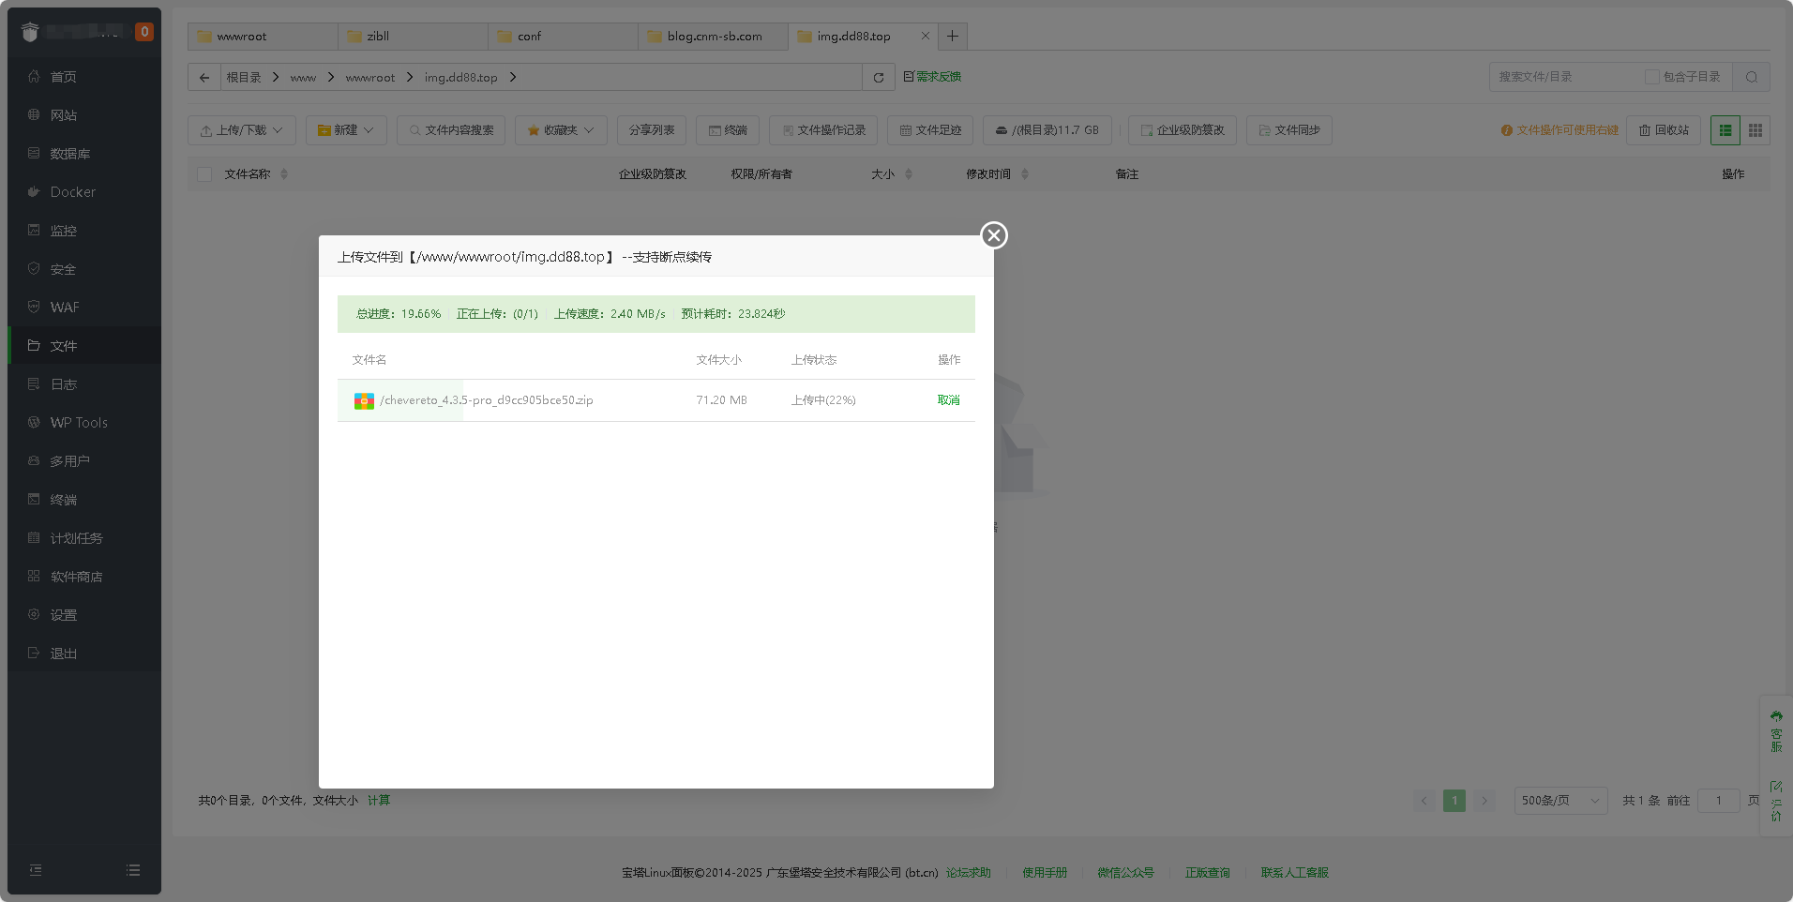
Task: Collapse sidebar using bottom-left menu icon
Action: click(36, 870)
